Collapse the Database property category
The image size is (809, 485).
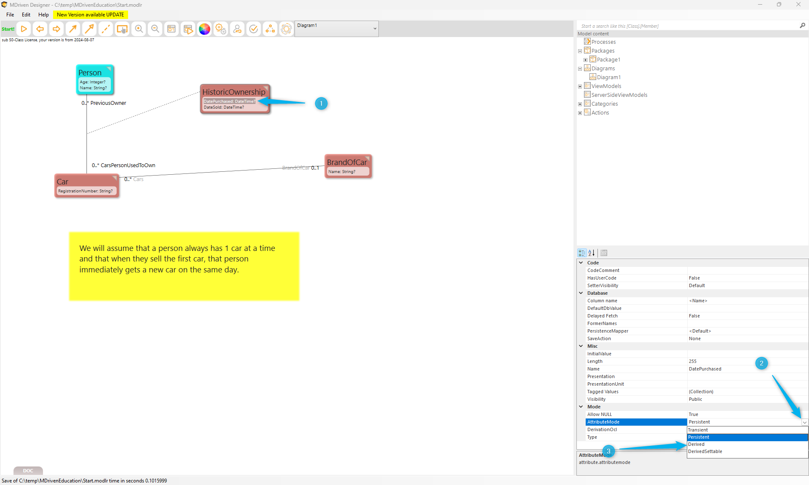click(581, 293)
